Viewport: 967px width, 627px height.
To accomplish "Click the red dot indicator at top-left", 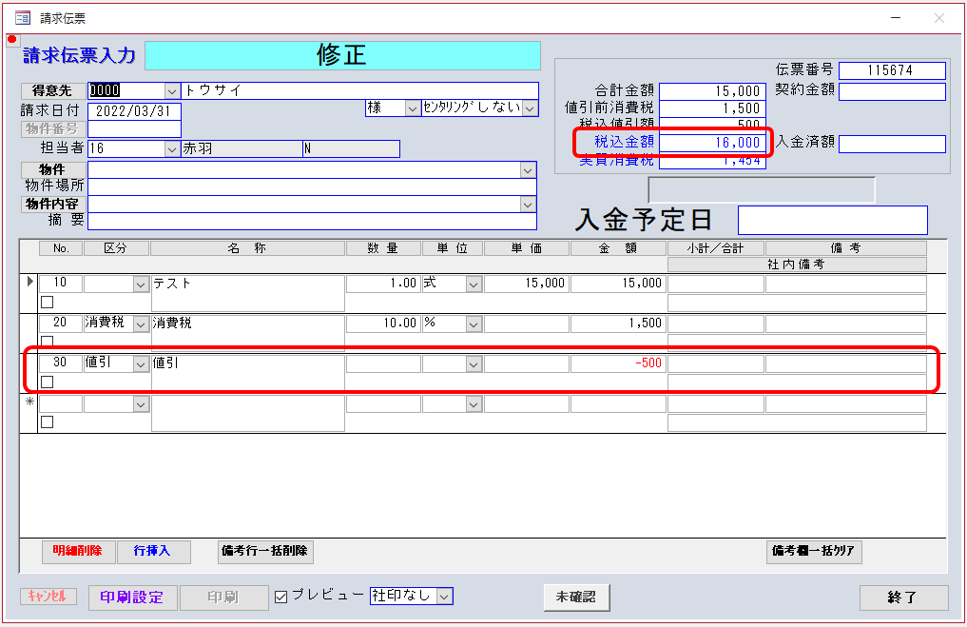I will (12, 40).
